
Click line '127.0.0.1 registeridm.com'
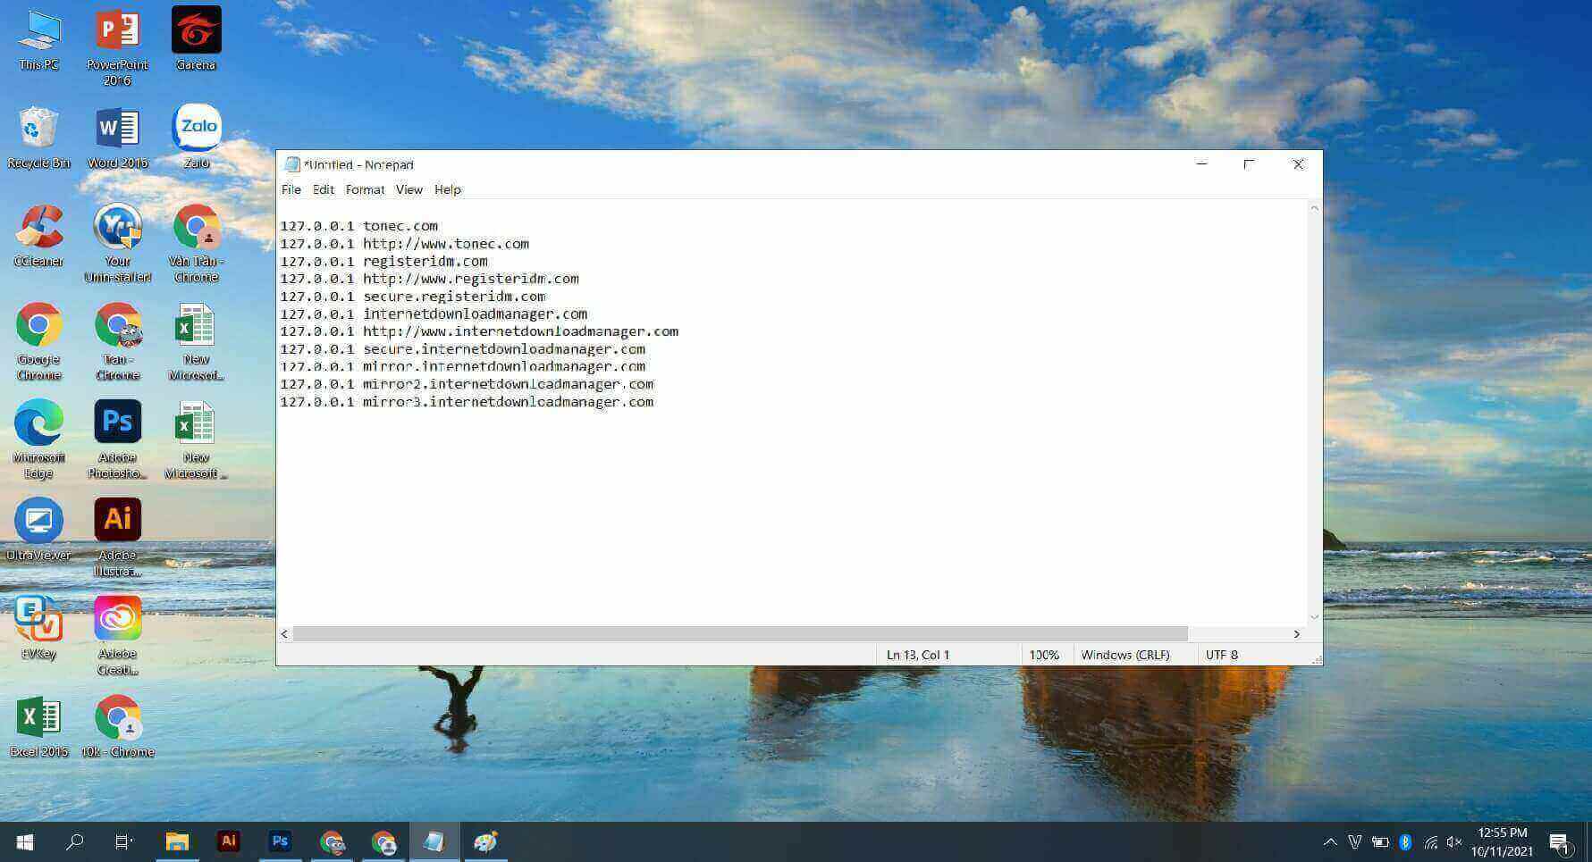(x=384, y=261)
